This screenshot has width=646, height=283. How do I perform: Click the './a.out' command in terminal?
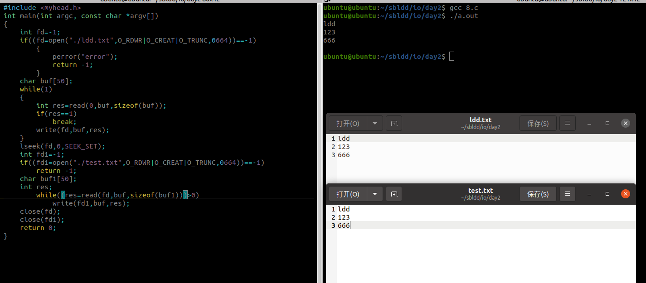point(464,16)
